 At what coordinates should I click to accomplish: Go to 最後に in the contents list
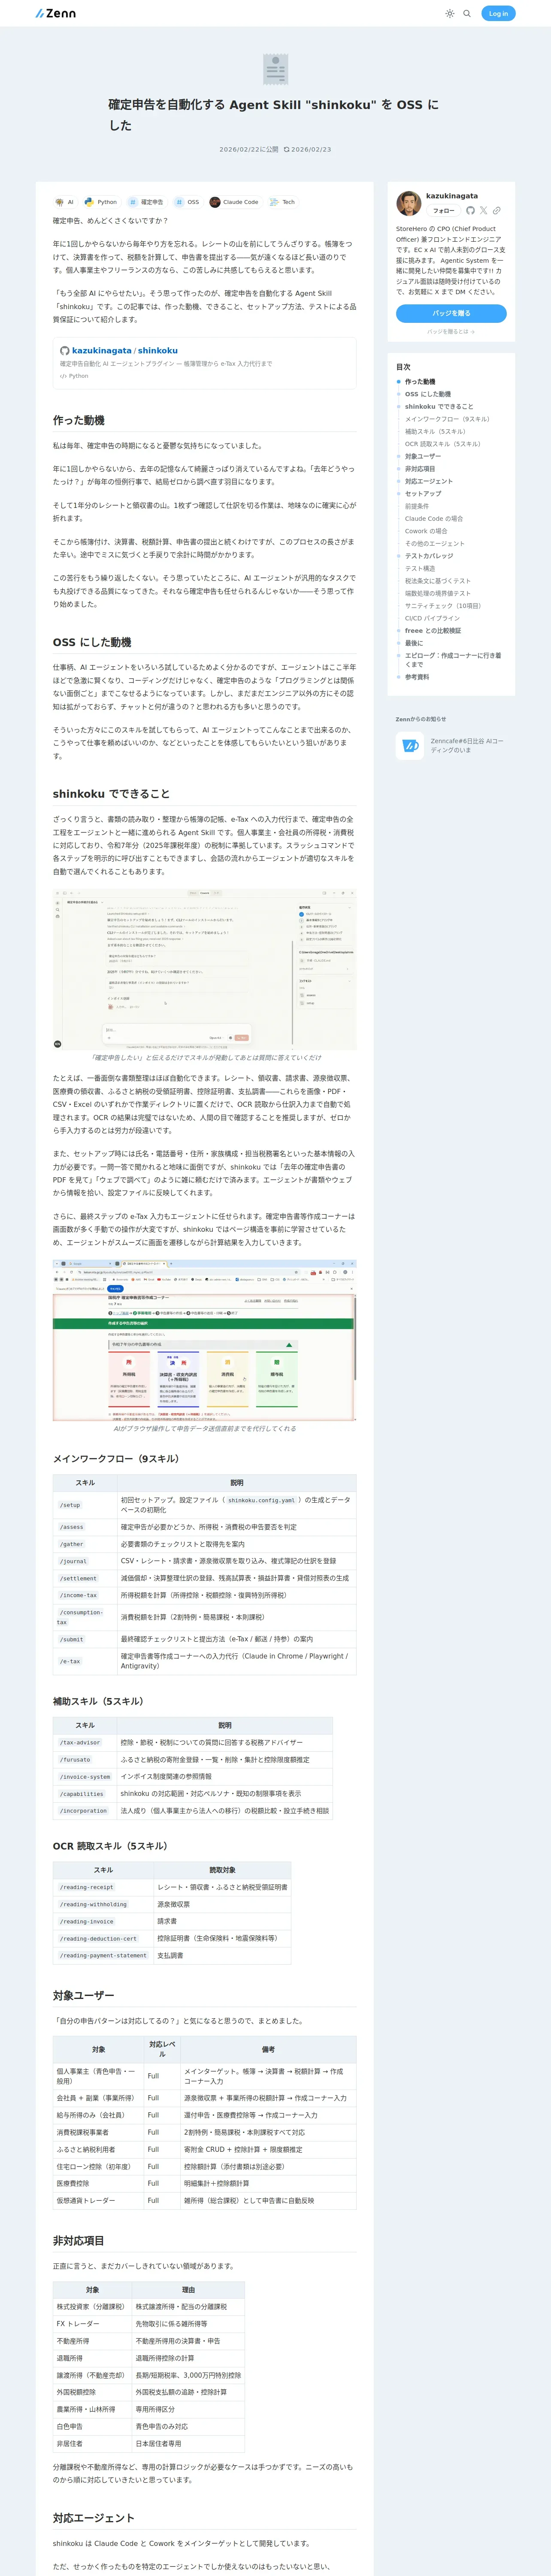point(414,643)
